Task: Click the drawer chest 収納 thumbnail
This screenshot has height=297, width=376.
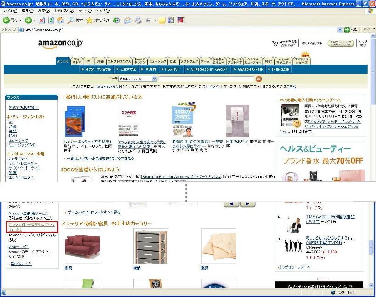Action: 151,246
